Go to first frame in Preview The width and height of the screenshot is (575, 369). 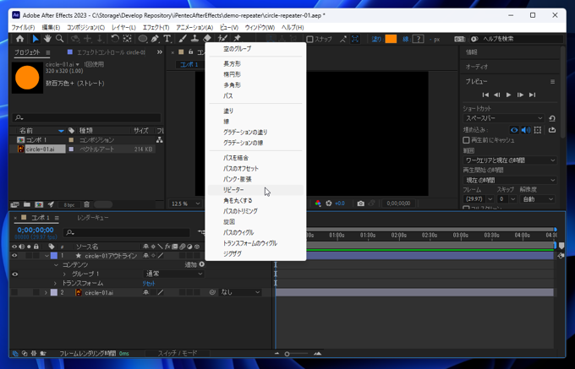click(x=485, y=95)
